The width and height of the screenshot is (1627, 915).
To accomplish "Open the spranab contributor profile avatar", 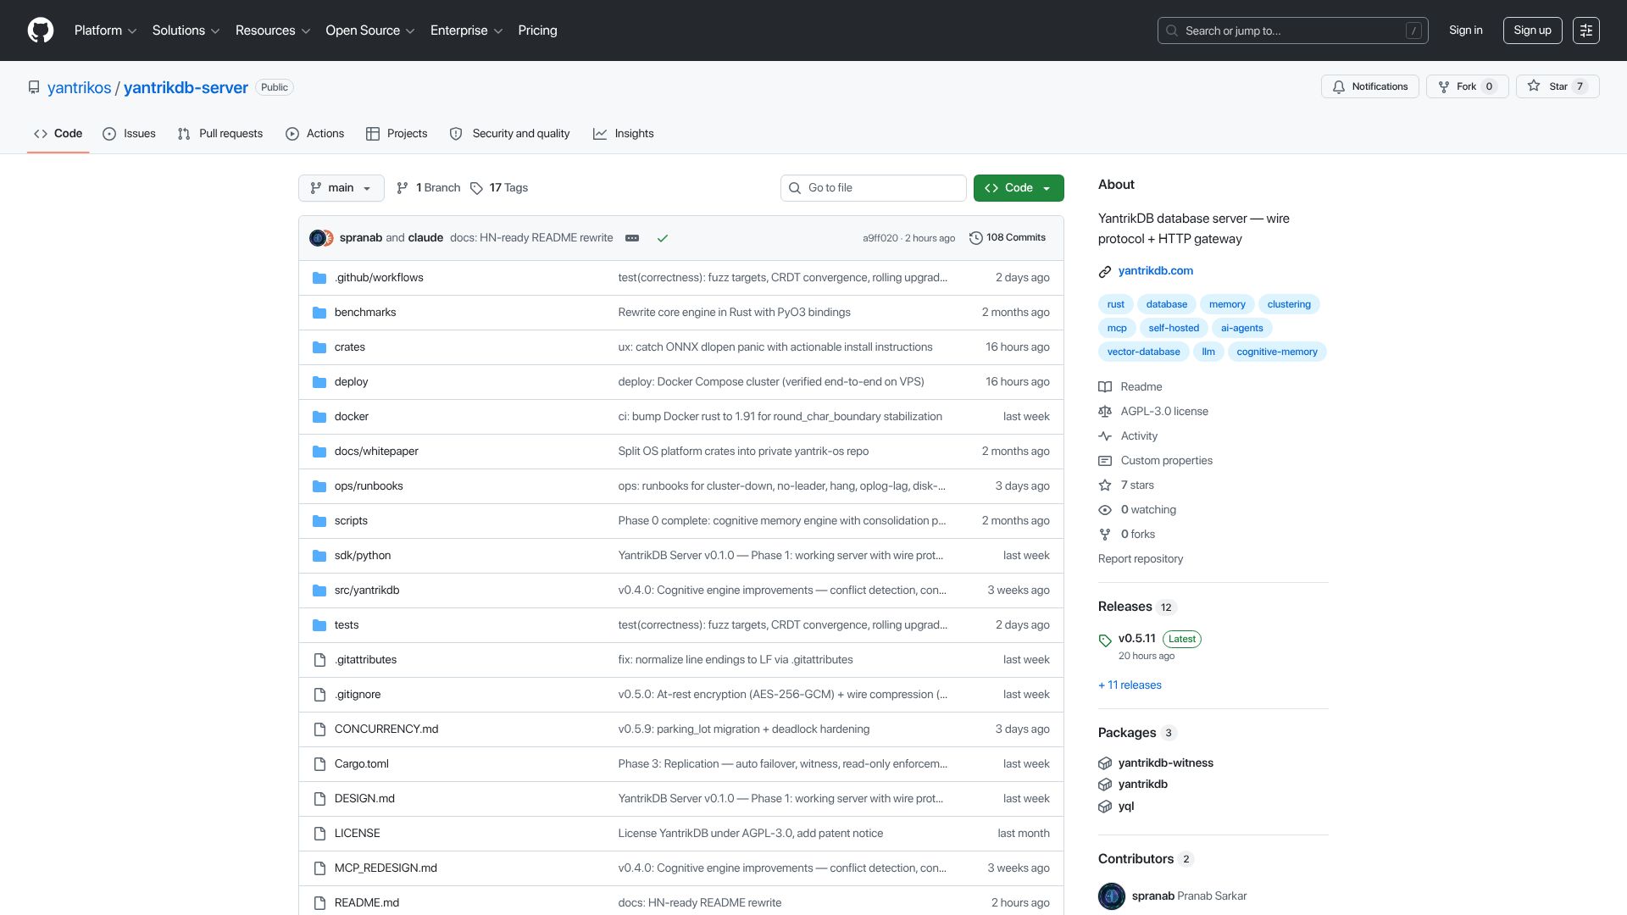I will click(1112, 896).
